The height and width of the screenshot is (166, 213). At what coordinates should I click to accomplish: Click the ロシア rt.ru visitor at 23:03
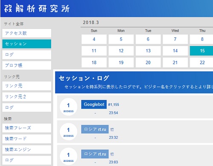[x=95, y=154]
